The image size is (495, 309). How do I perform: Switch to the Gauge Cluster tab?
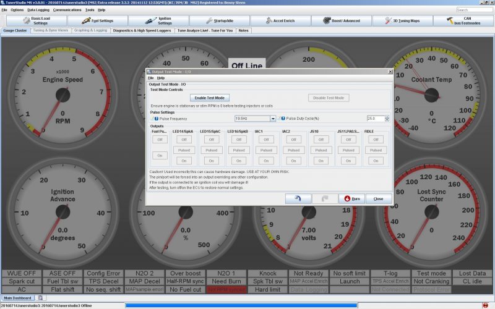[15, 30]
